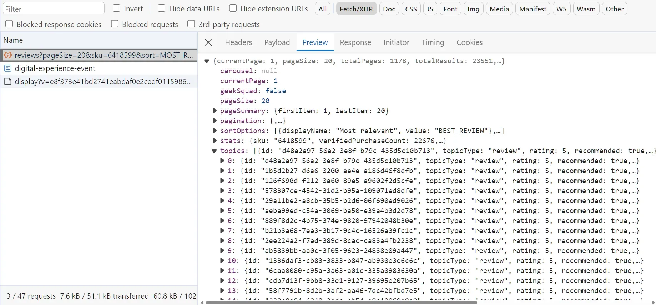The height and width of the screenshot is (305, 656).
Task: Open the Payload tab
Action: coord(277,42)
